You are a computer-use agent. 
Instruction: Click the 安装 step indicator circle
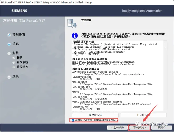pos(9,53)
